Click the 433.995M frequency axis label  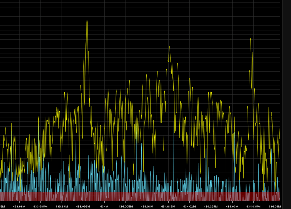coord(83,206)
